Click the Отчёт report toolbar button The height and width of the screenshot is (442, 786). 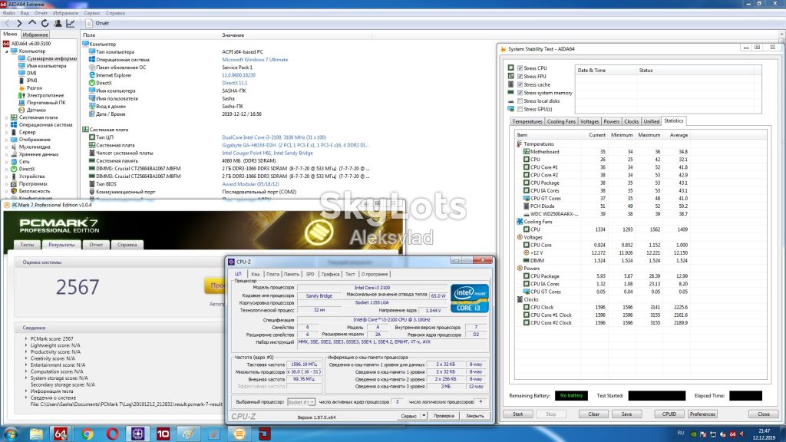click(x=97, y=23)
